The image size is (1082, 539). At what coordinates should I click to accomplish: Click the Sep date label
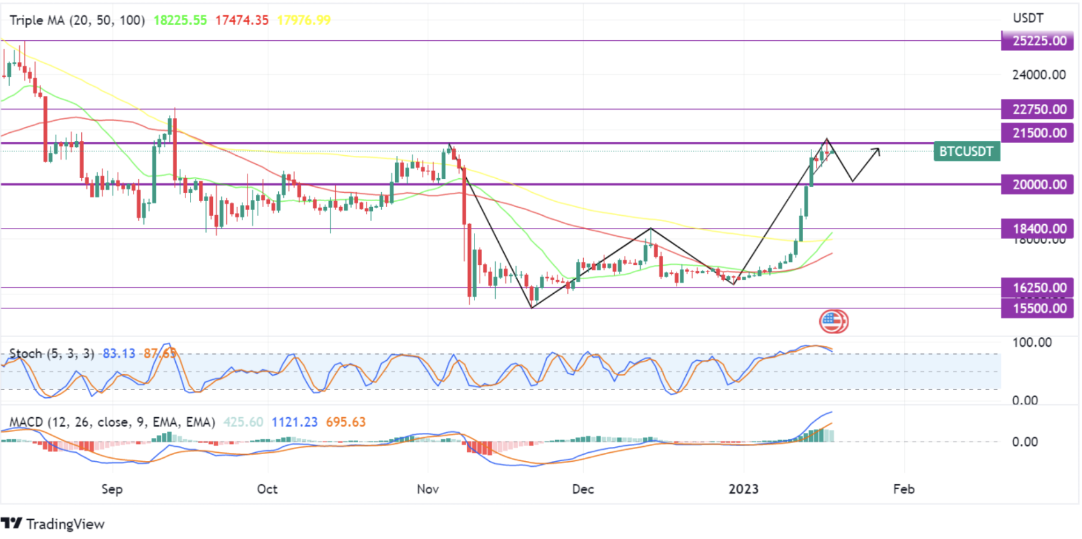(112, 489)
